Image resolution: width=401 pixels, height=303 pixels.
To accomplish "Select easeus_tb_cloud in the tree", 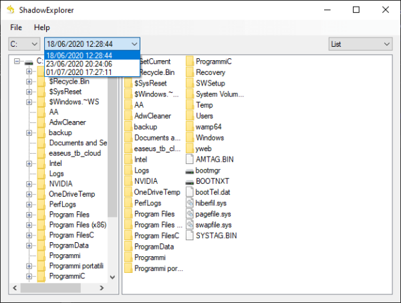I will [x=75, y=153].
